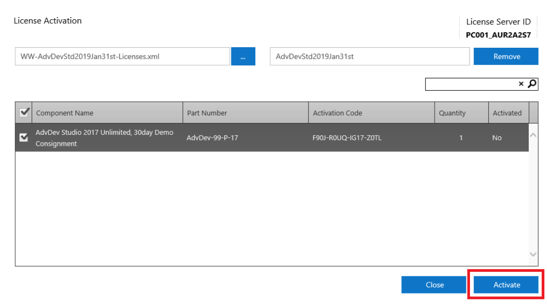Select the activation code F90J-R0UQ-IG17-Z0TL

347,138
